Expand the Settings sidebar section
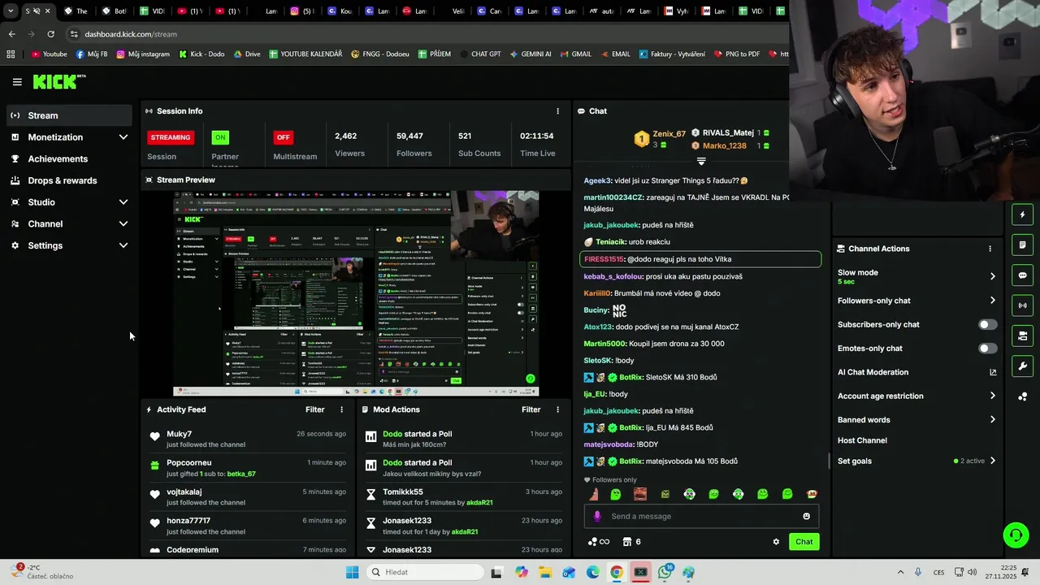 click(x=123, y=245)
